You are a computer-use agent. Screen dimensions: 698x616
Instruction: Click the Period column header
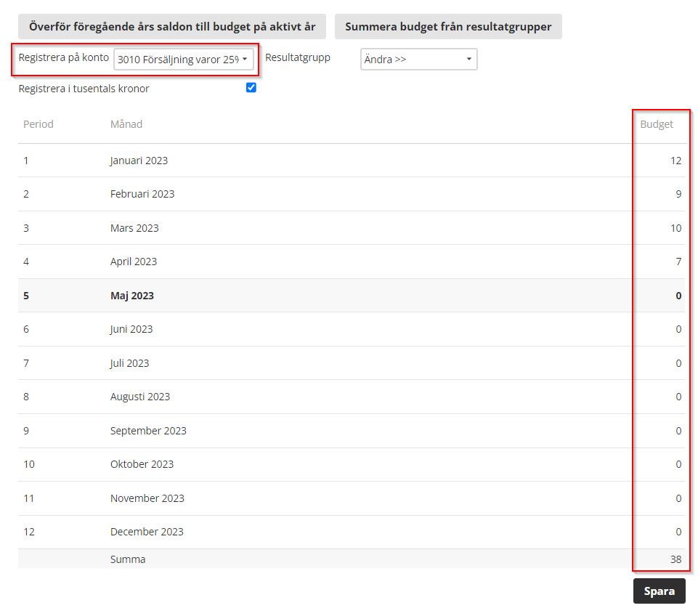coord(38,124)
